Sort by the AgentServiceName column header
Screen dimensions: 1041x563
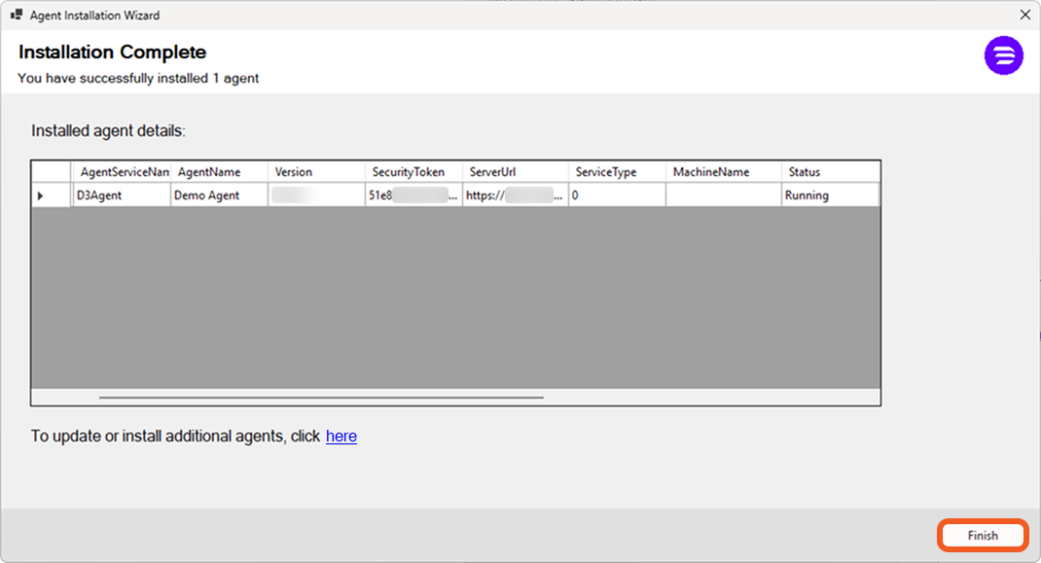tap(122, 172)
